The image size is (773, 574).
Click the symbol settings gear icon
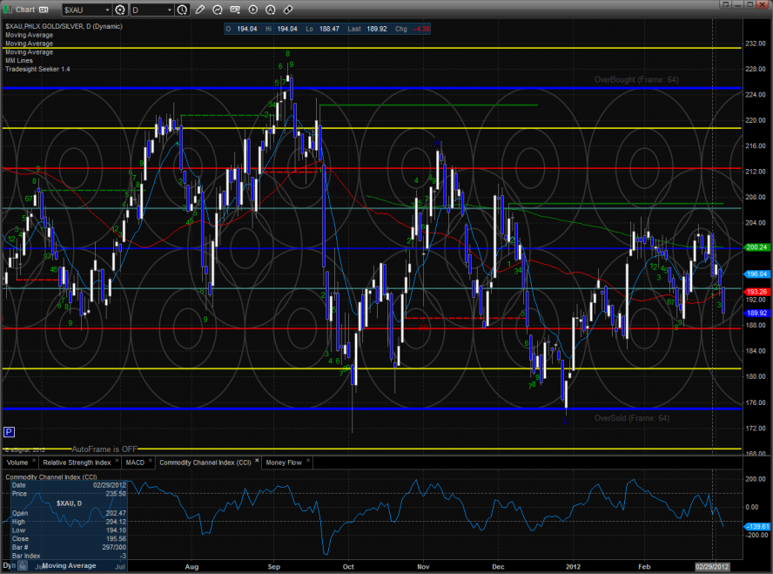[x=119, y=10]
